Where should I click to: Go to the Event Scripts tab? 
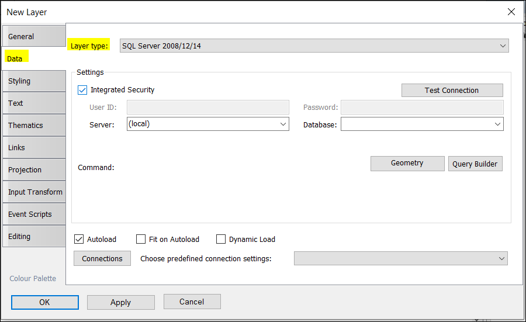point(33,214)
